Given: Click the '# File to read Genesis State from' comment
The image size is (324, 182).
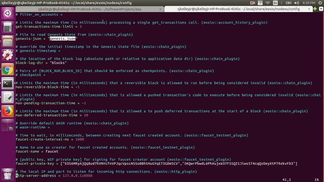Looking at the screenshot, I should click(74, 35).
